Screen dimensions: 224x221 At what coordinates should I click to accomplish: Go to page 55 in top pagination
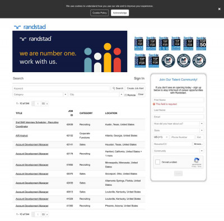43,104
